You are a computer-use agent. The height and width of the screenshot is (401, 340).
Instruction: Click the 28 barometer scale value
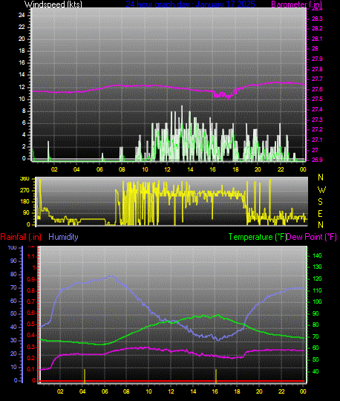tap(315, 48)
